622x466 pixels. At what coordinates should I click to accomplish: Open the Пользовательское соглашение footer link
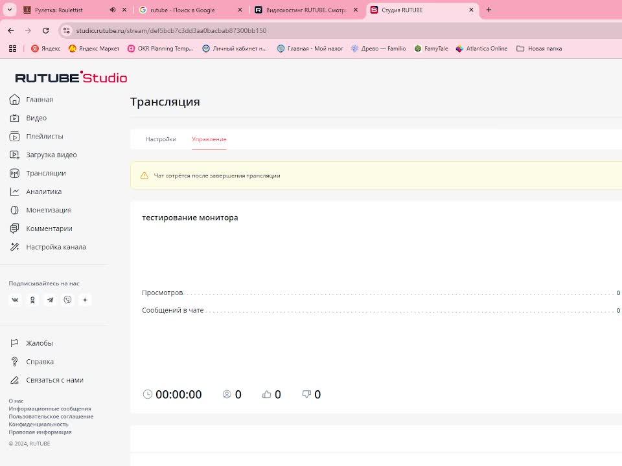click(51, 416)
